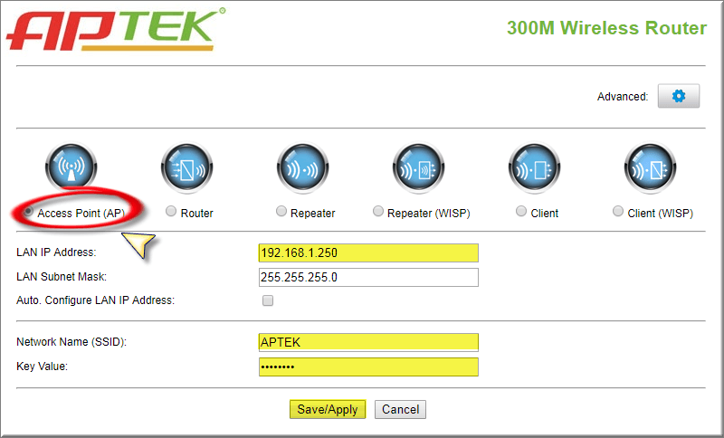Click the Repeater mode icon
This screenshot has height=438, width=724.
pos(302,169)
